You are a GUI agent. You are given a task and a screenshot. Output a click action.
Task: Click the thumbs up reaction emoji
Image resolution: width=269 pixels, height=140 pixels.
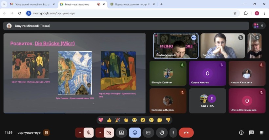[109, 120]
